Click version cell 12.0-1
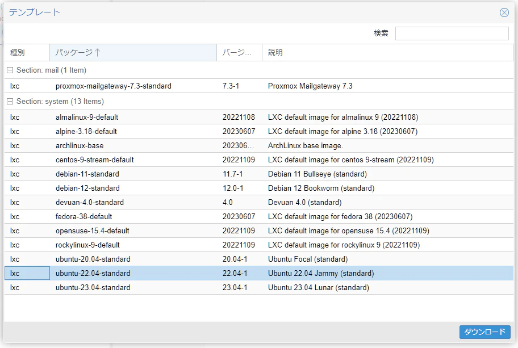This screenshot has height=348, width=518. coord(233,188)
